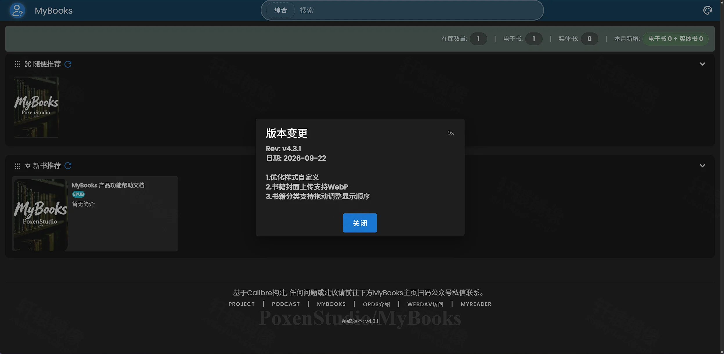Click the 电子书 count badge

(534, 39)
